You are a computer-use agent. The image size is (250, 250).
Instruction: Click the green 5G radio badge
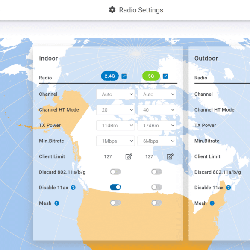coord(151,76)
